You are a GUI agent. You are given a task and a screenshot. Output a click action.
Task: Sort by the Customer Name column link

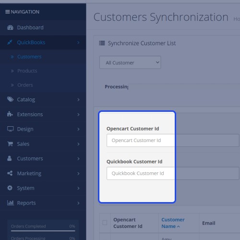pos(173,223)
